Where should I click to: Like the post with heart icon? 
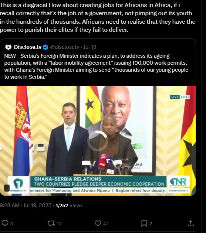(x=98, y=223)
